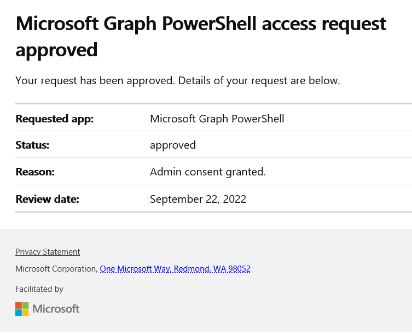Click the word approved in the heading
This screenshot has height=335, width=412.
pos(56,50)
